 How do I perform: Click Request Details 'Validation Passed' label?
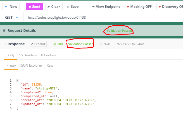(x=119, y=31)
